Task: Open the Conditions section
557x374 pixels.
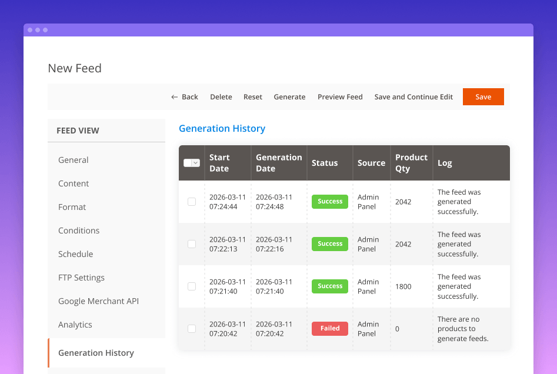Action: (x=79, y=230)
